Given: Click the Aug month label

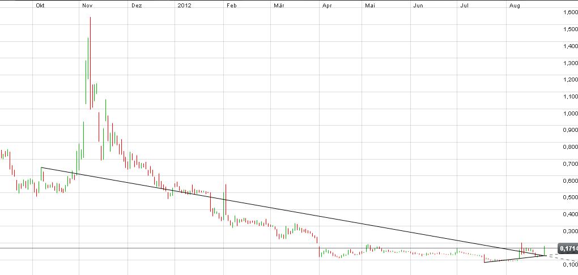Looking at the screenshot, I should (515, 5).
